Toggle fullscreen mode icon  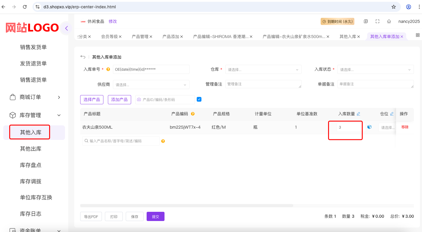tap(377, 21)
